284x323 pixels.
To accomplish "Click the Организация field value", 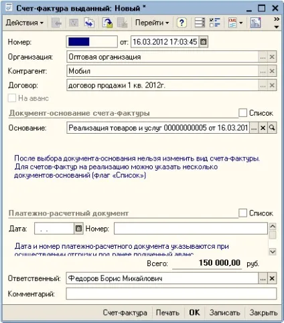I will click(x=163, y=57).
